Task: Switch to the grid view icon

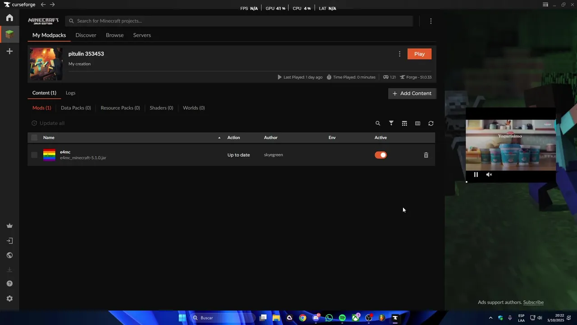Action: [404, 123]
